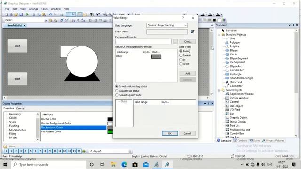Open File Explorer from the taskbar
This screenshot has height=169, width=301.
[x=113, y=165]
